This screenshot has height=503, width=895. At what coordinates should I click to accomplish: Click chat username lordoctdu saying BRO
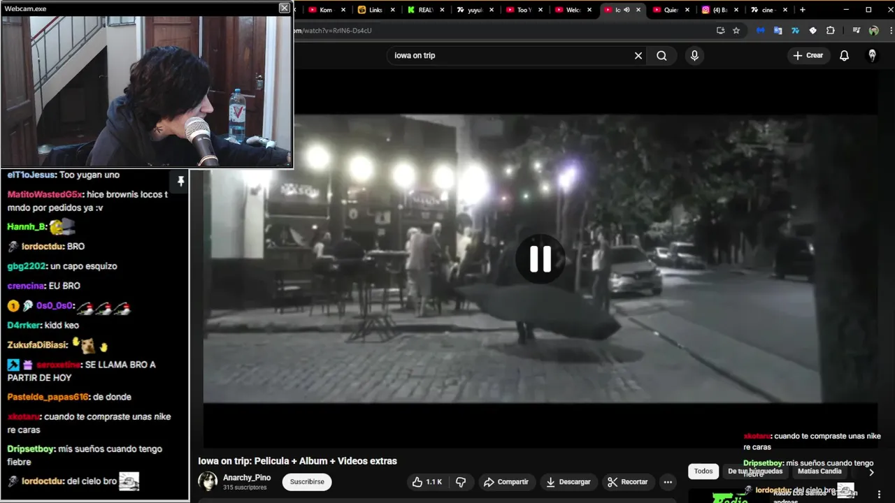[43, 247]
